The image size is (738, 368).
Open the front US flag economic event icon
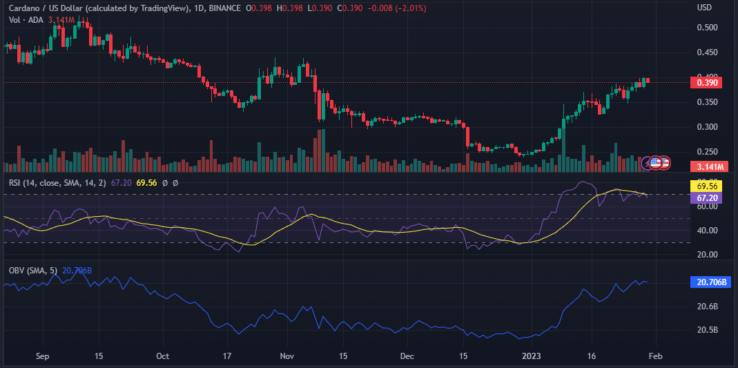[x=655, y=164]
